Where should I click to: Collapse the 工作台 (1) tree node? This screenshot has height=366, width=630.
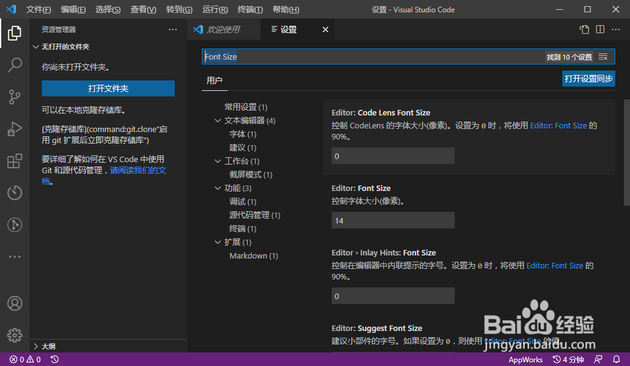[x=218, y=161]
